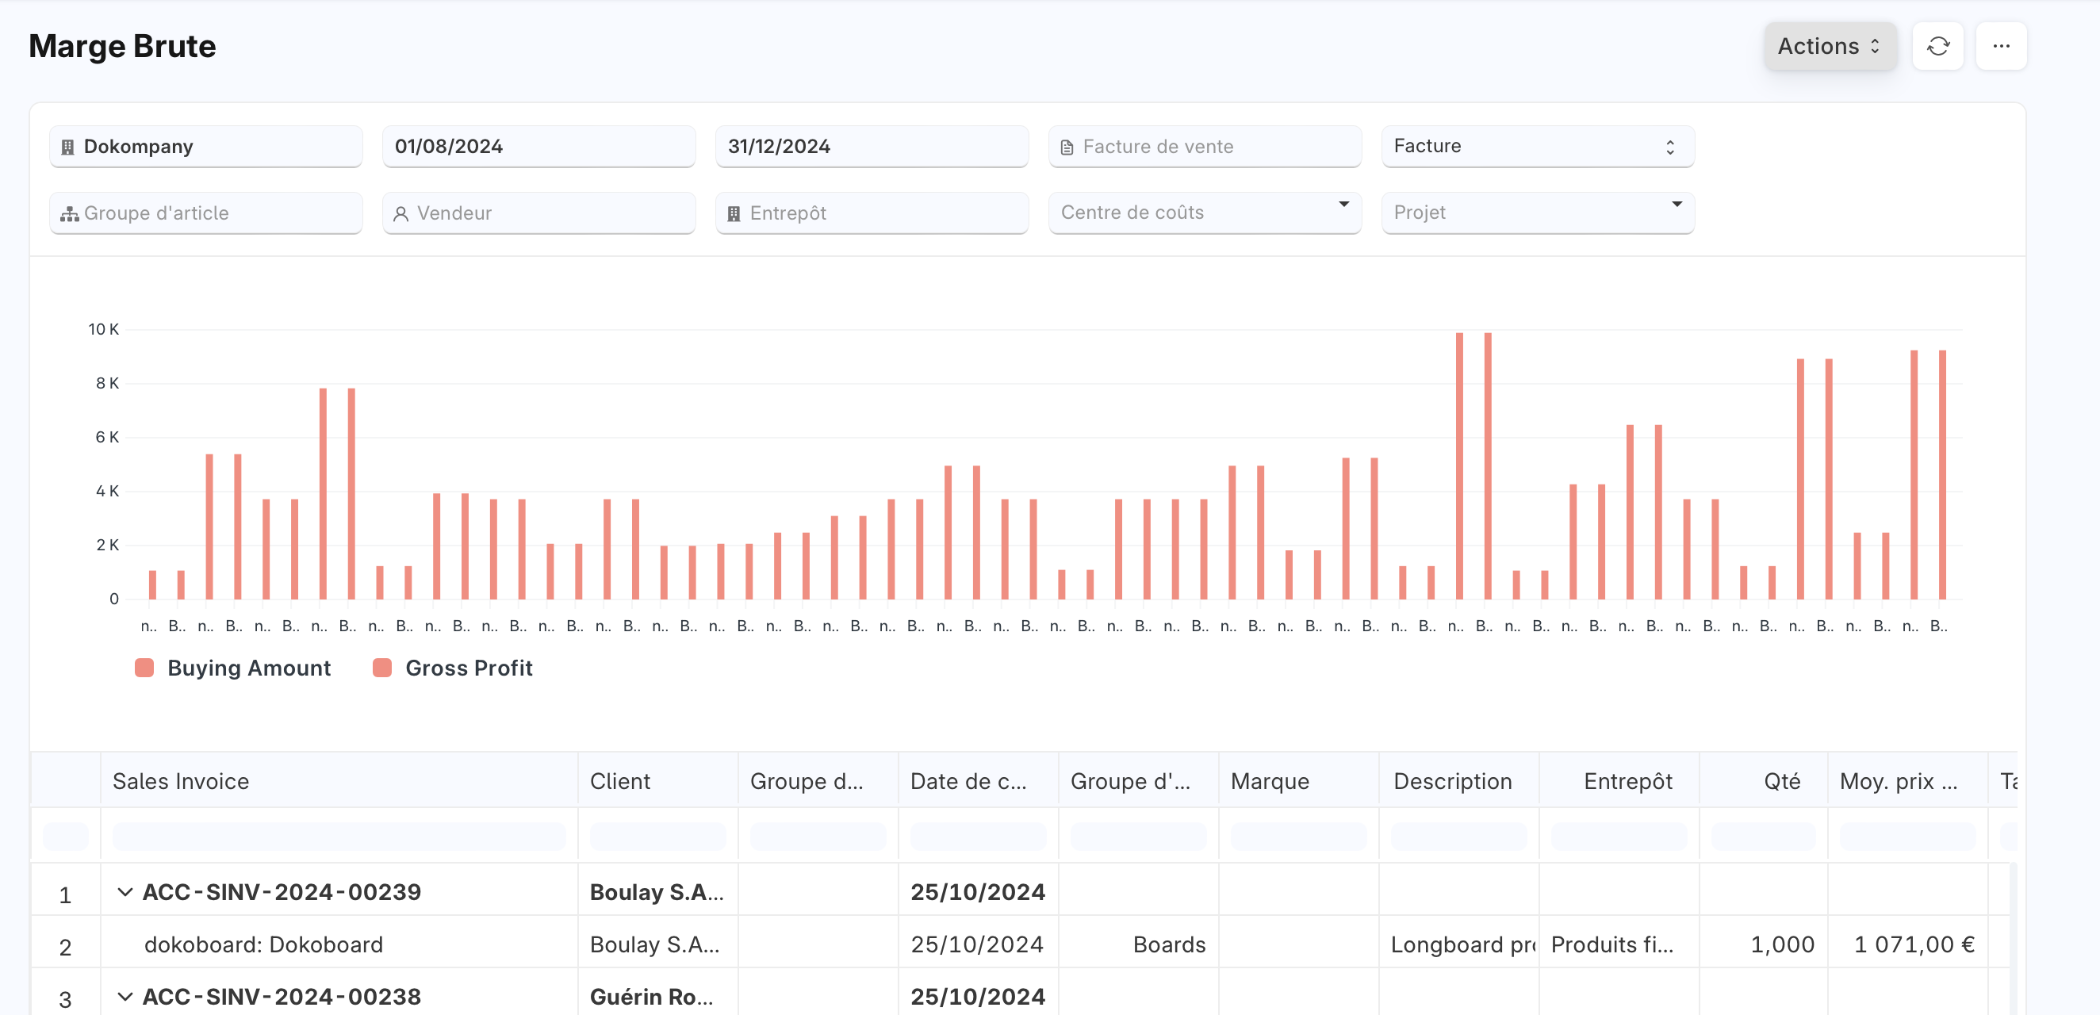Collapse invoice ACC-SINV-2024-00239 row
The width and height of the screenshot is (2100, 1015).
(x=125, y=891)
